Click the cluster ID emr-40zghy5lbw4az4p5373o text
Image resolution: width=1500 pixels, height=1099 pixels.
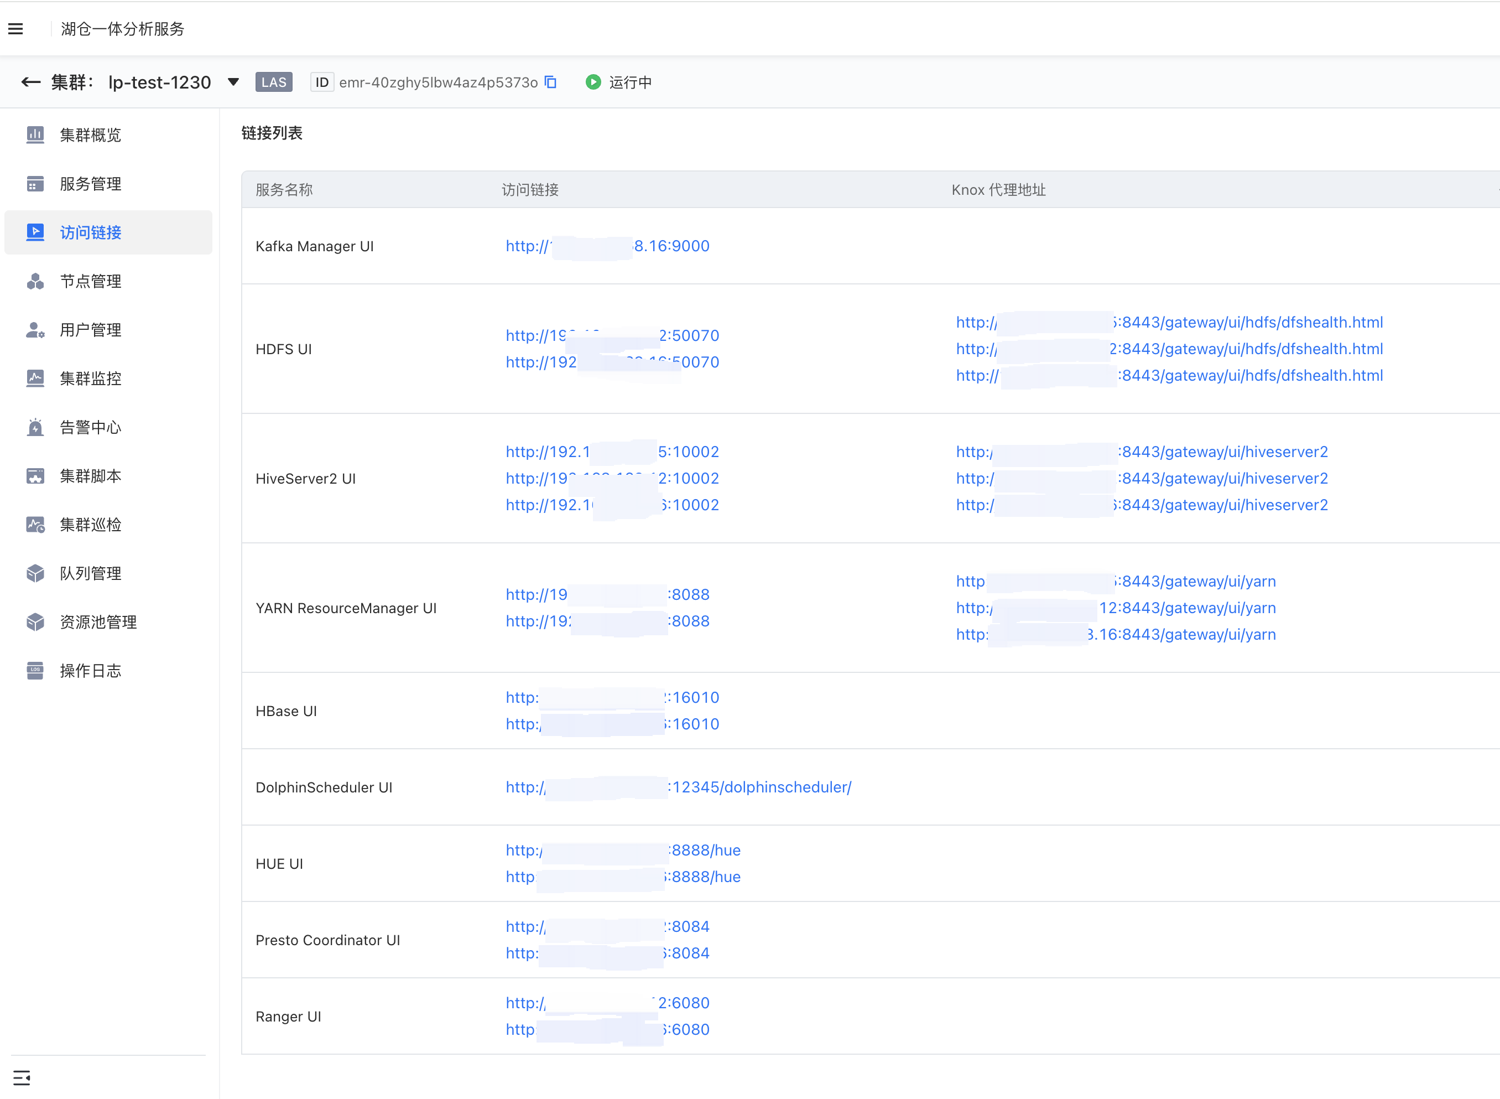click(x=438, y=82)
